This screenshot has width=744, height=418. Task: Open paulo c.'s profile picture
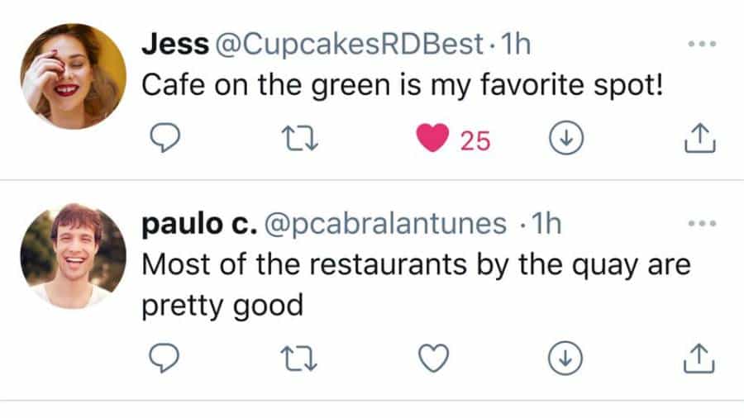click(74, 254)
